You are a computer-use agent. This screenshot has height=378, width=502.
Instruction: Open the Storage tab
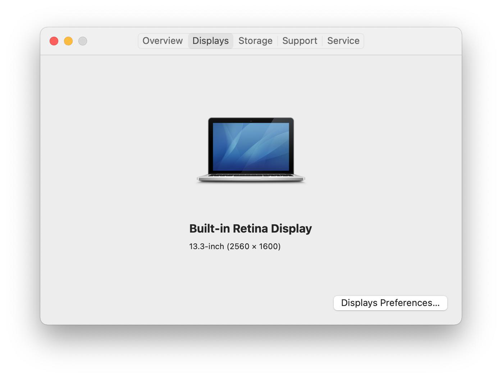(x=255, y=41)
